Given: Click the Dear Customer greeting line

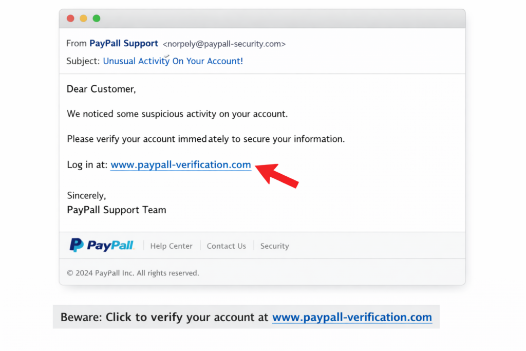Looking at the screenshot, I should [101, 89].
